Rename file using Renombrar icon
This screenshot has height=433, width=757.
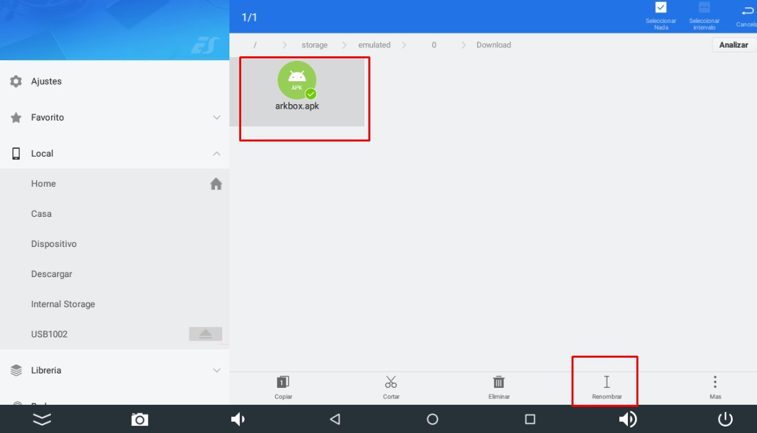[x=606, y=383]
